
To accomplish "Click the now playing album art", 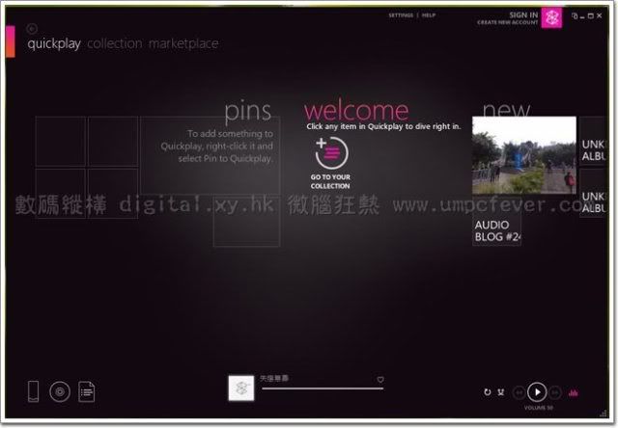I will point(240,388).
